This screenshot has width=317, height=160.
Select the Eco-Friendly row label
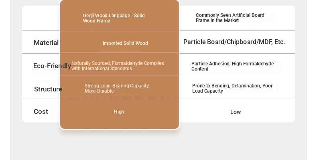pos(52,66)
